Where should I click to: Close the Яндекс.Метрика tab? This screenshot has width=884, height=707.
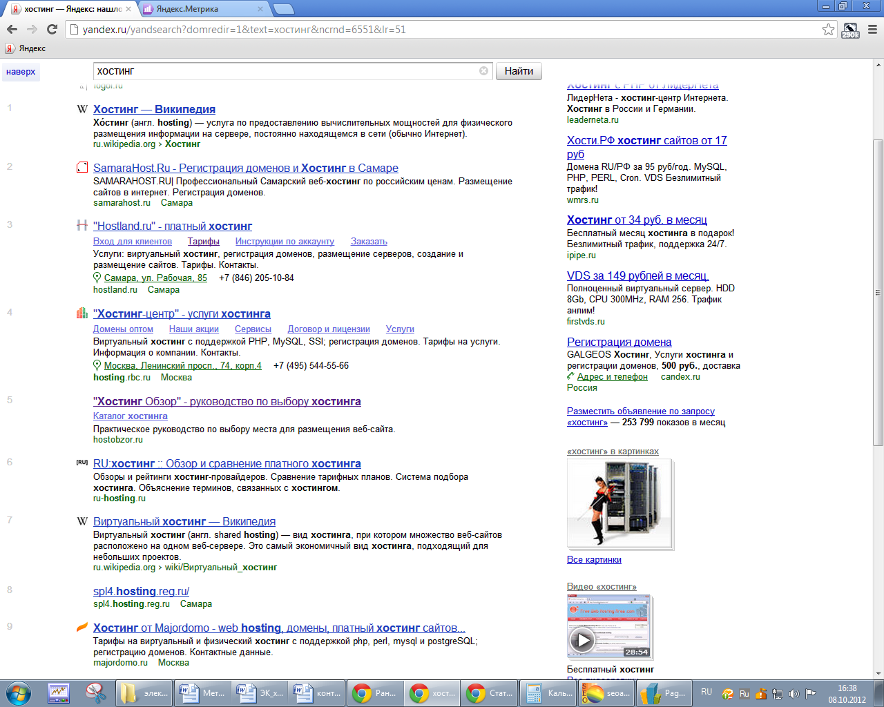click(x=260, y=9)
